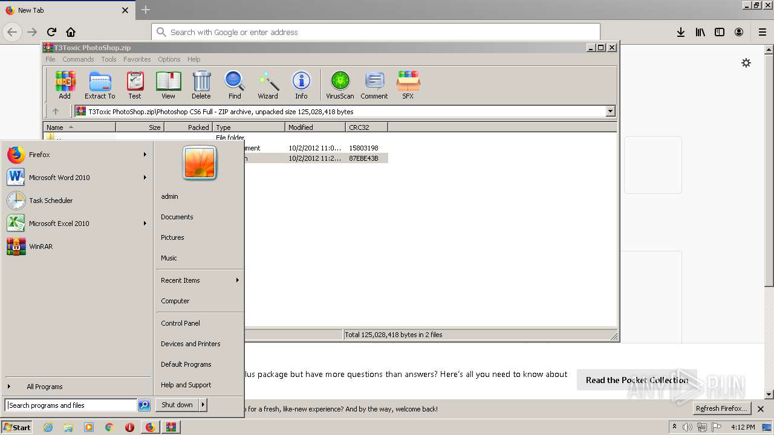Show archive Info
The width and height of the screenshot is (774, 435).
click(301, 85)
